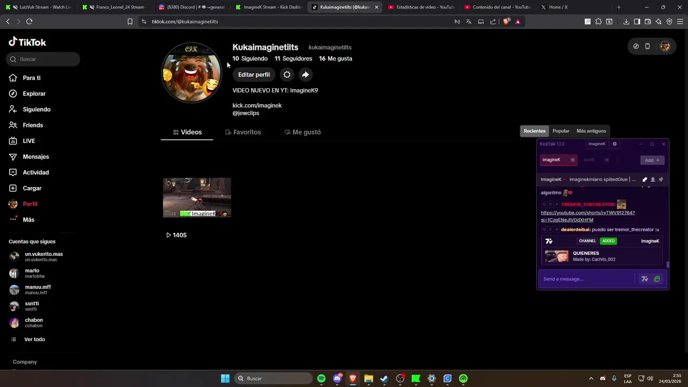Open chatters user icon in KickTalk header
The image size is (688, 387).
(653, 180)
